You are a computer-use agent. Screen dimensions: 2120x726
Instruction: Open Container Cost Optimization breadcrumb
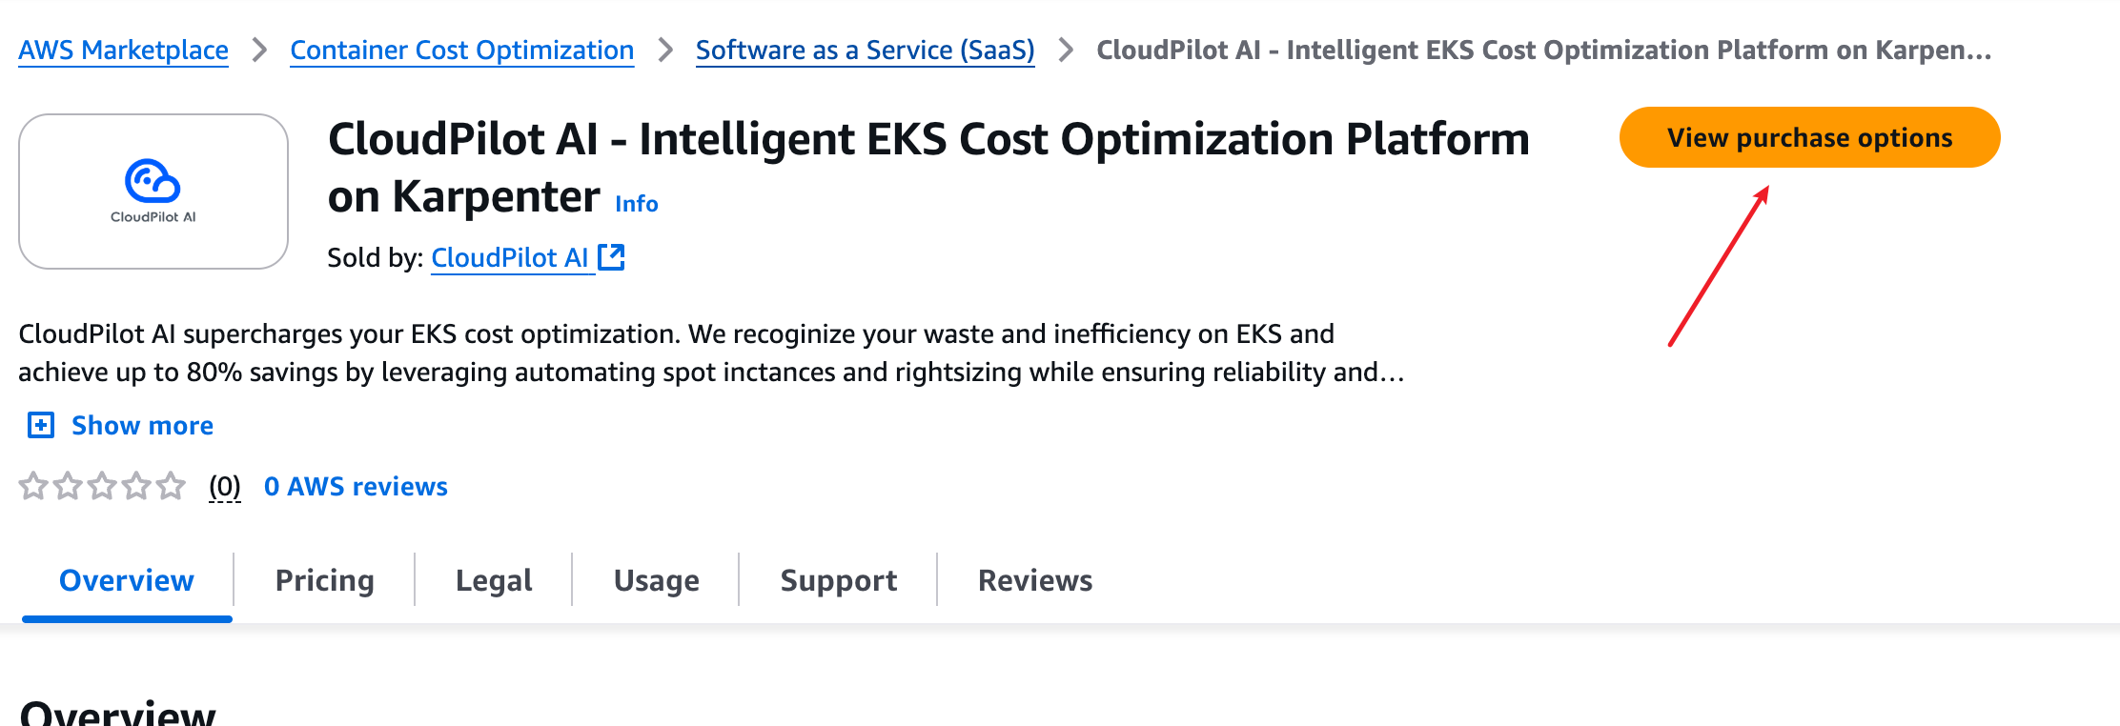coord(461,50)
